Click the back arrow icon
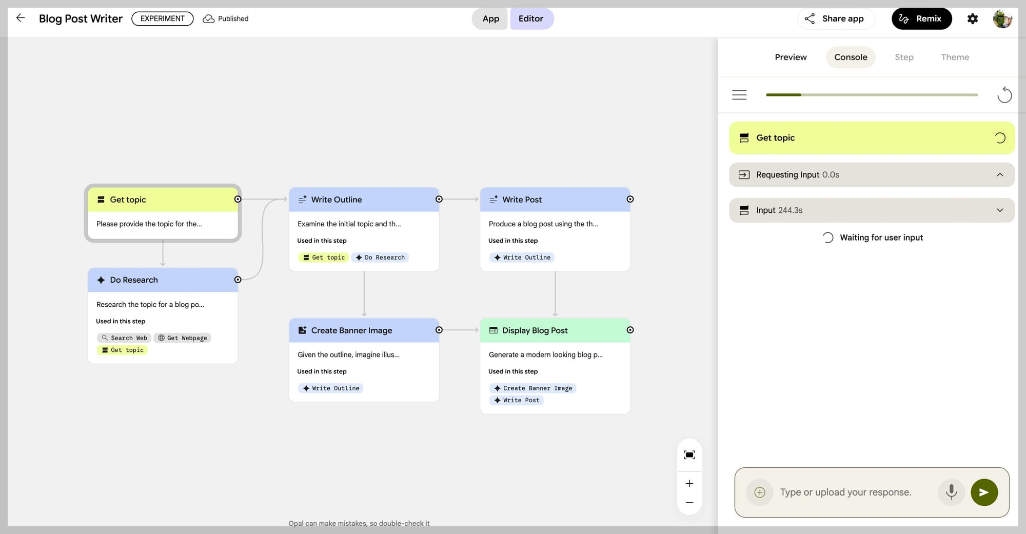Viewport: 1026px width, 534px height. pos(21,18)
